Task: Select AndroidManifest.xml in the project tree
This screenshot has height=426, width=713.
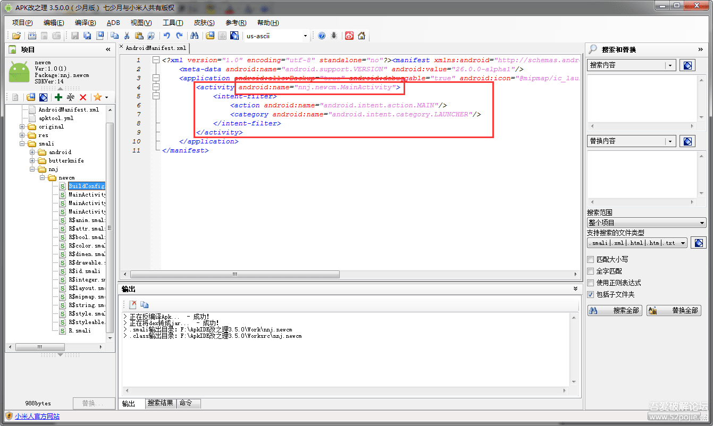Action: click(69, 110)
